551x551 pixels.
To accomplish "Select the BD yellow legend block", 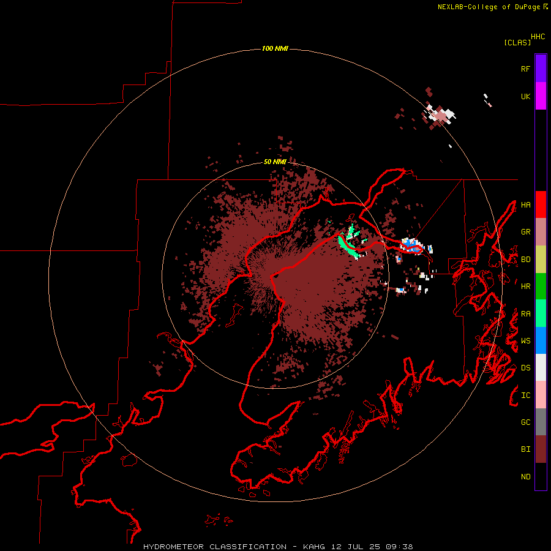I will point(541,260).
